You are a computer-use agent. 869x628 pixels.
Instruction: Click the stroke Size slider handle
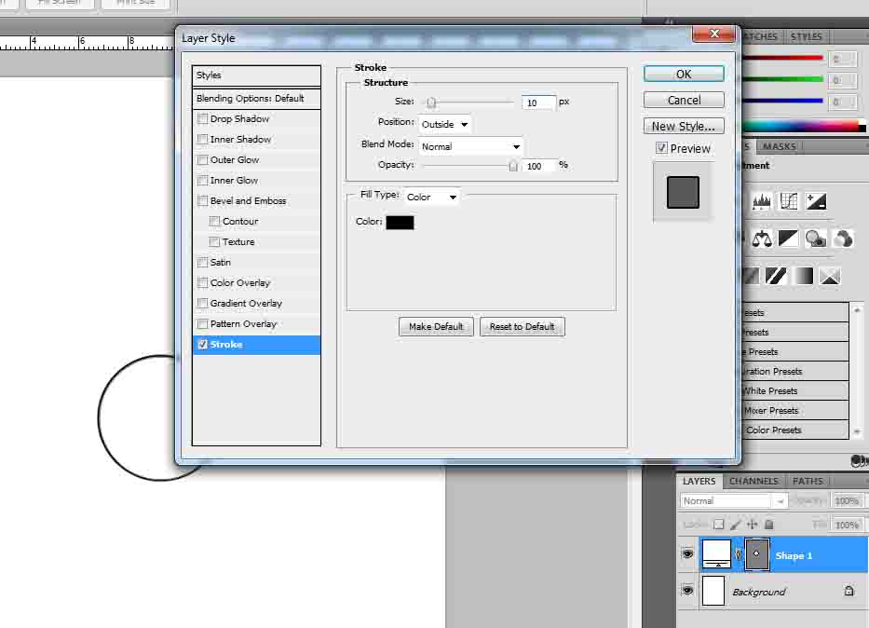(431, 102)
